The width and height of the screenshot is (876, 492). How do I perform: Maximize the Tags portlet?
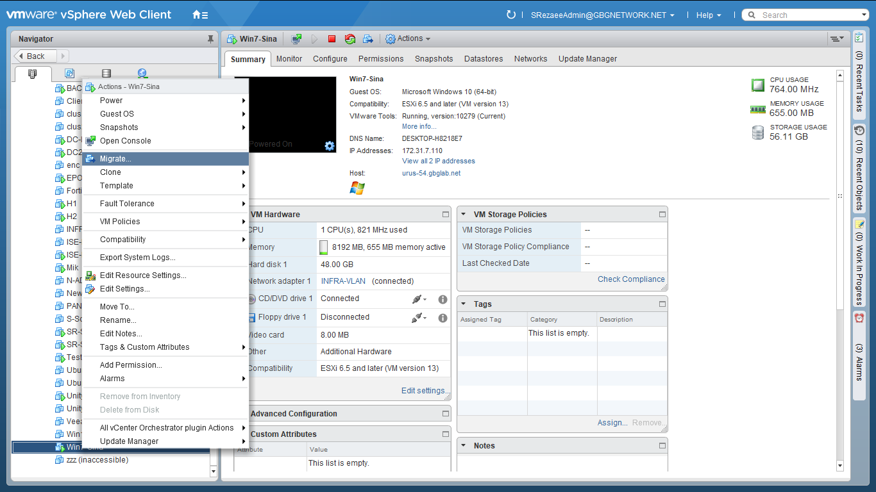click(662, 304)
